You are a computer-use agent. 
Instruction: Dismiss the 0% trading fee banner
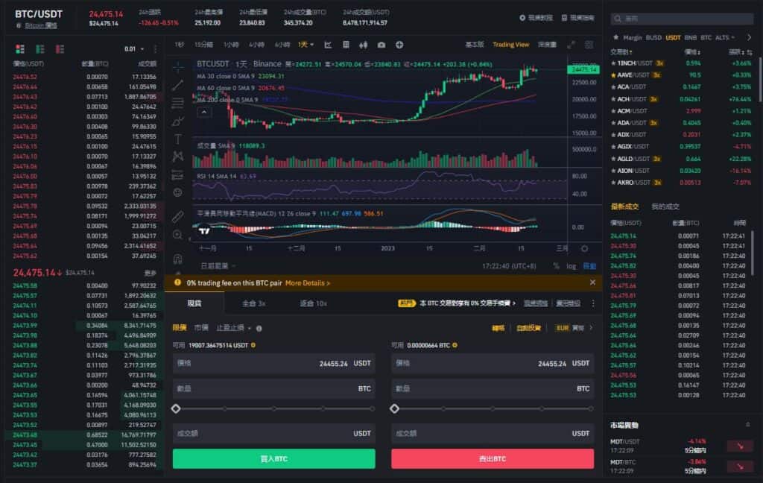(592, 282)
